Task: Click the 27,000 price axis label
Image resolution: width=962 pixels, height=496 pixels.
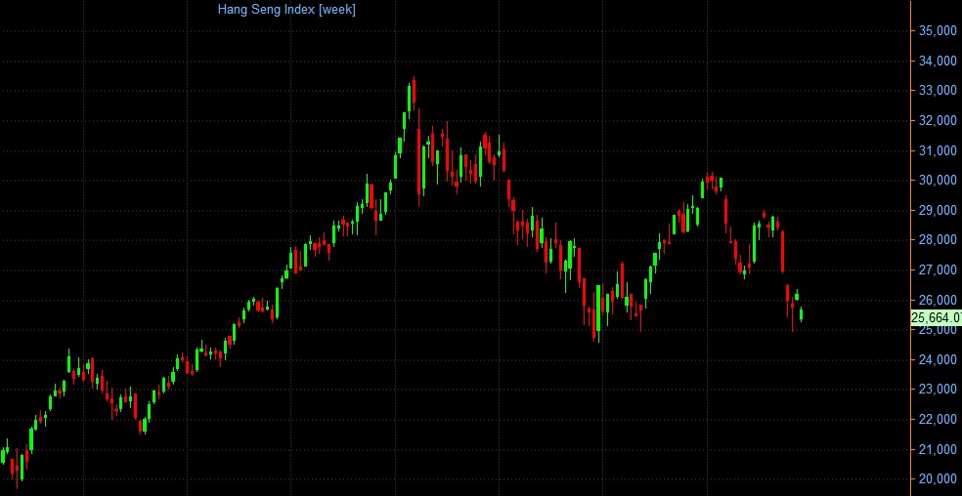Action: click(938, 269)
